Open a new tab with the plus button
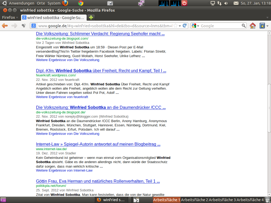This screenshot has width=271, height=203. (x=91, y=17)
